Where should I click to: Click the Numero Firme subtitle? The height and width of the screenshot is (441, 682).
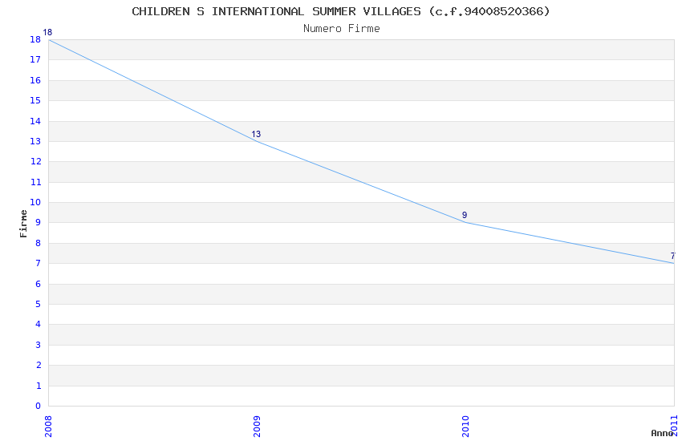coord(341,28)
